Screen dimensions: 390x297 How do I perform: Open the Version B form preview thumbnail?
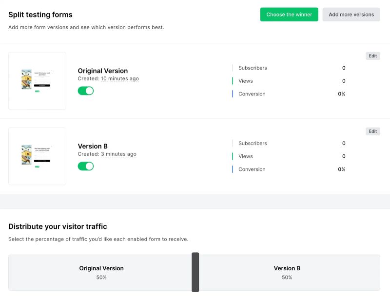point(37,156)
